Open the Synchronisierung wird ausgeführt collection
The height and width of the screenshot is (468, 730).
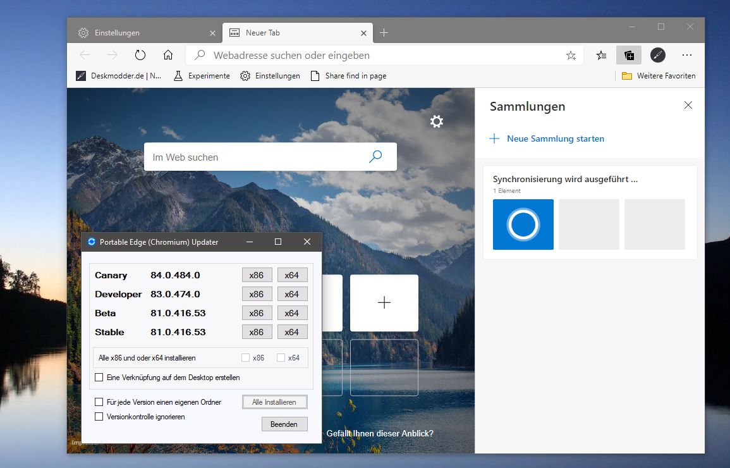pos(590,212)
